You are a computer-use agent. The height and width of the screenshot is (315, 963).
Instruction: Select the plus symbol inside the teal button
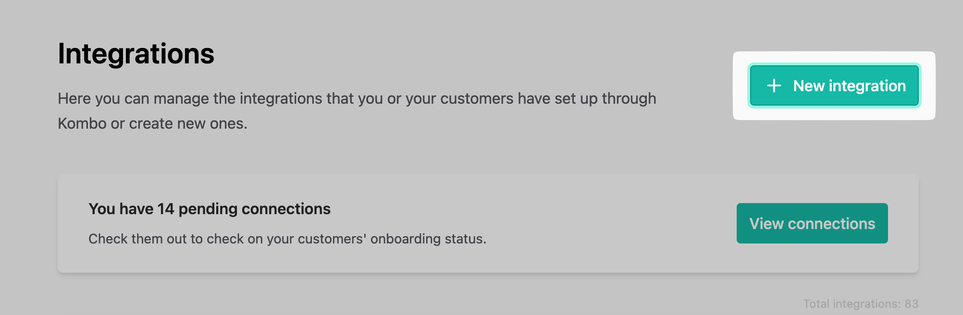tap(775, 85)
